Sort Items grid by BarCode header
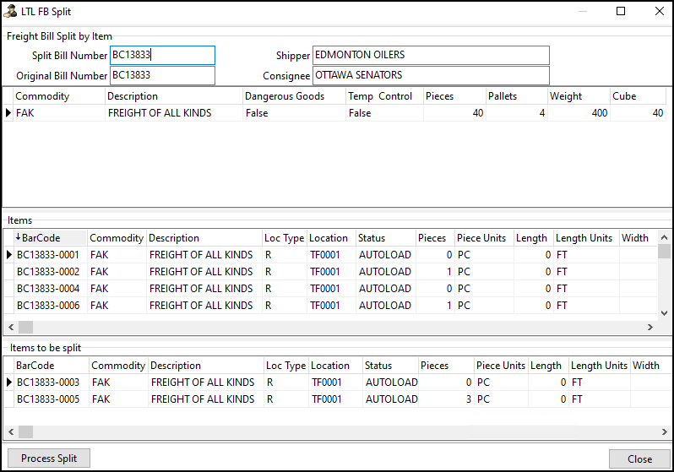The width and height of the screenshot is (674, 472). coord(51,238)
